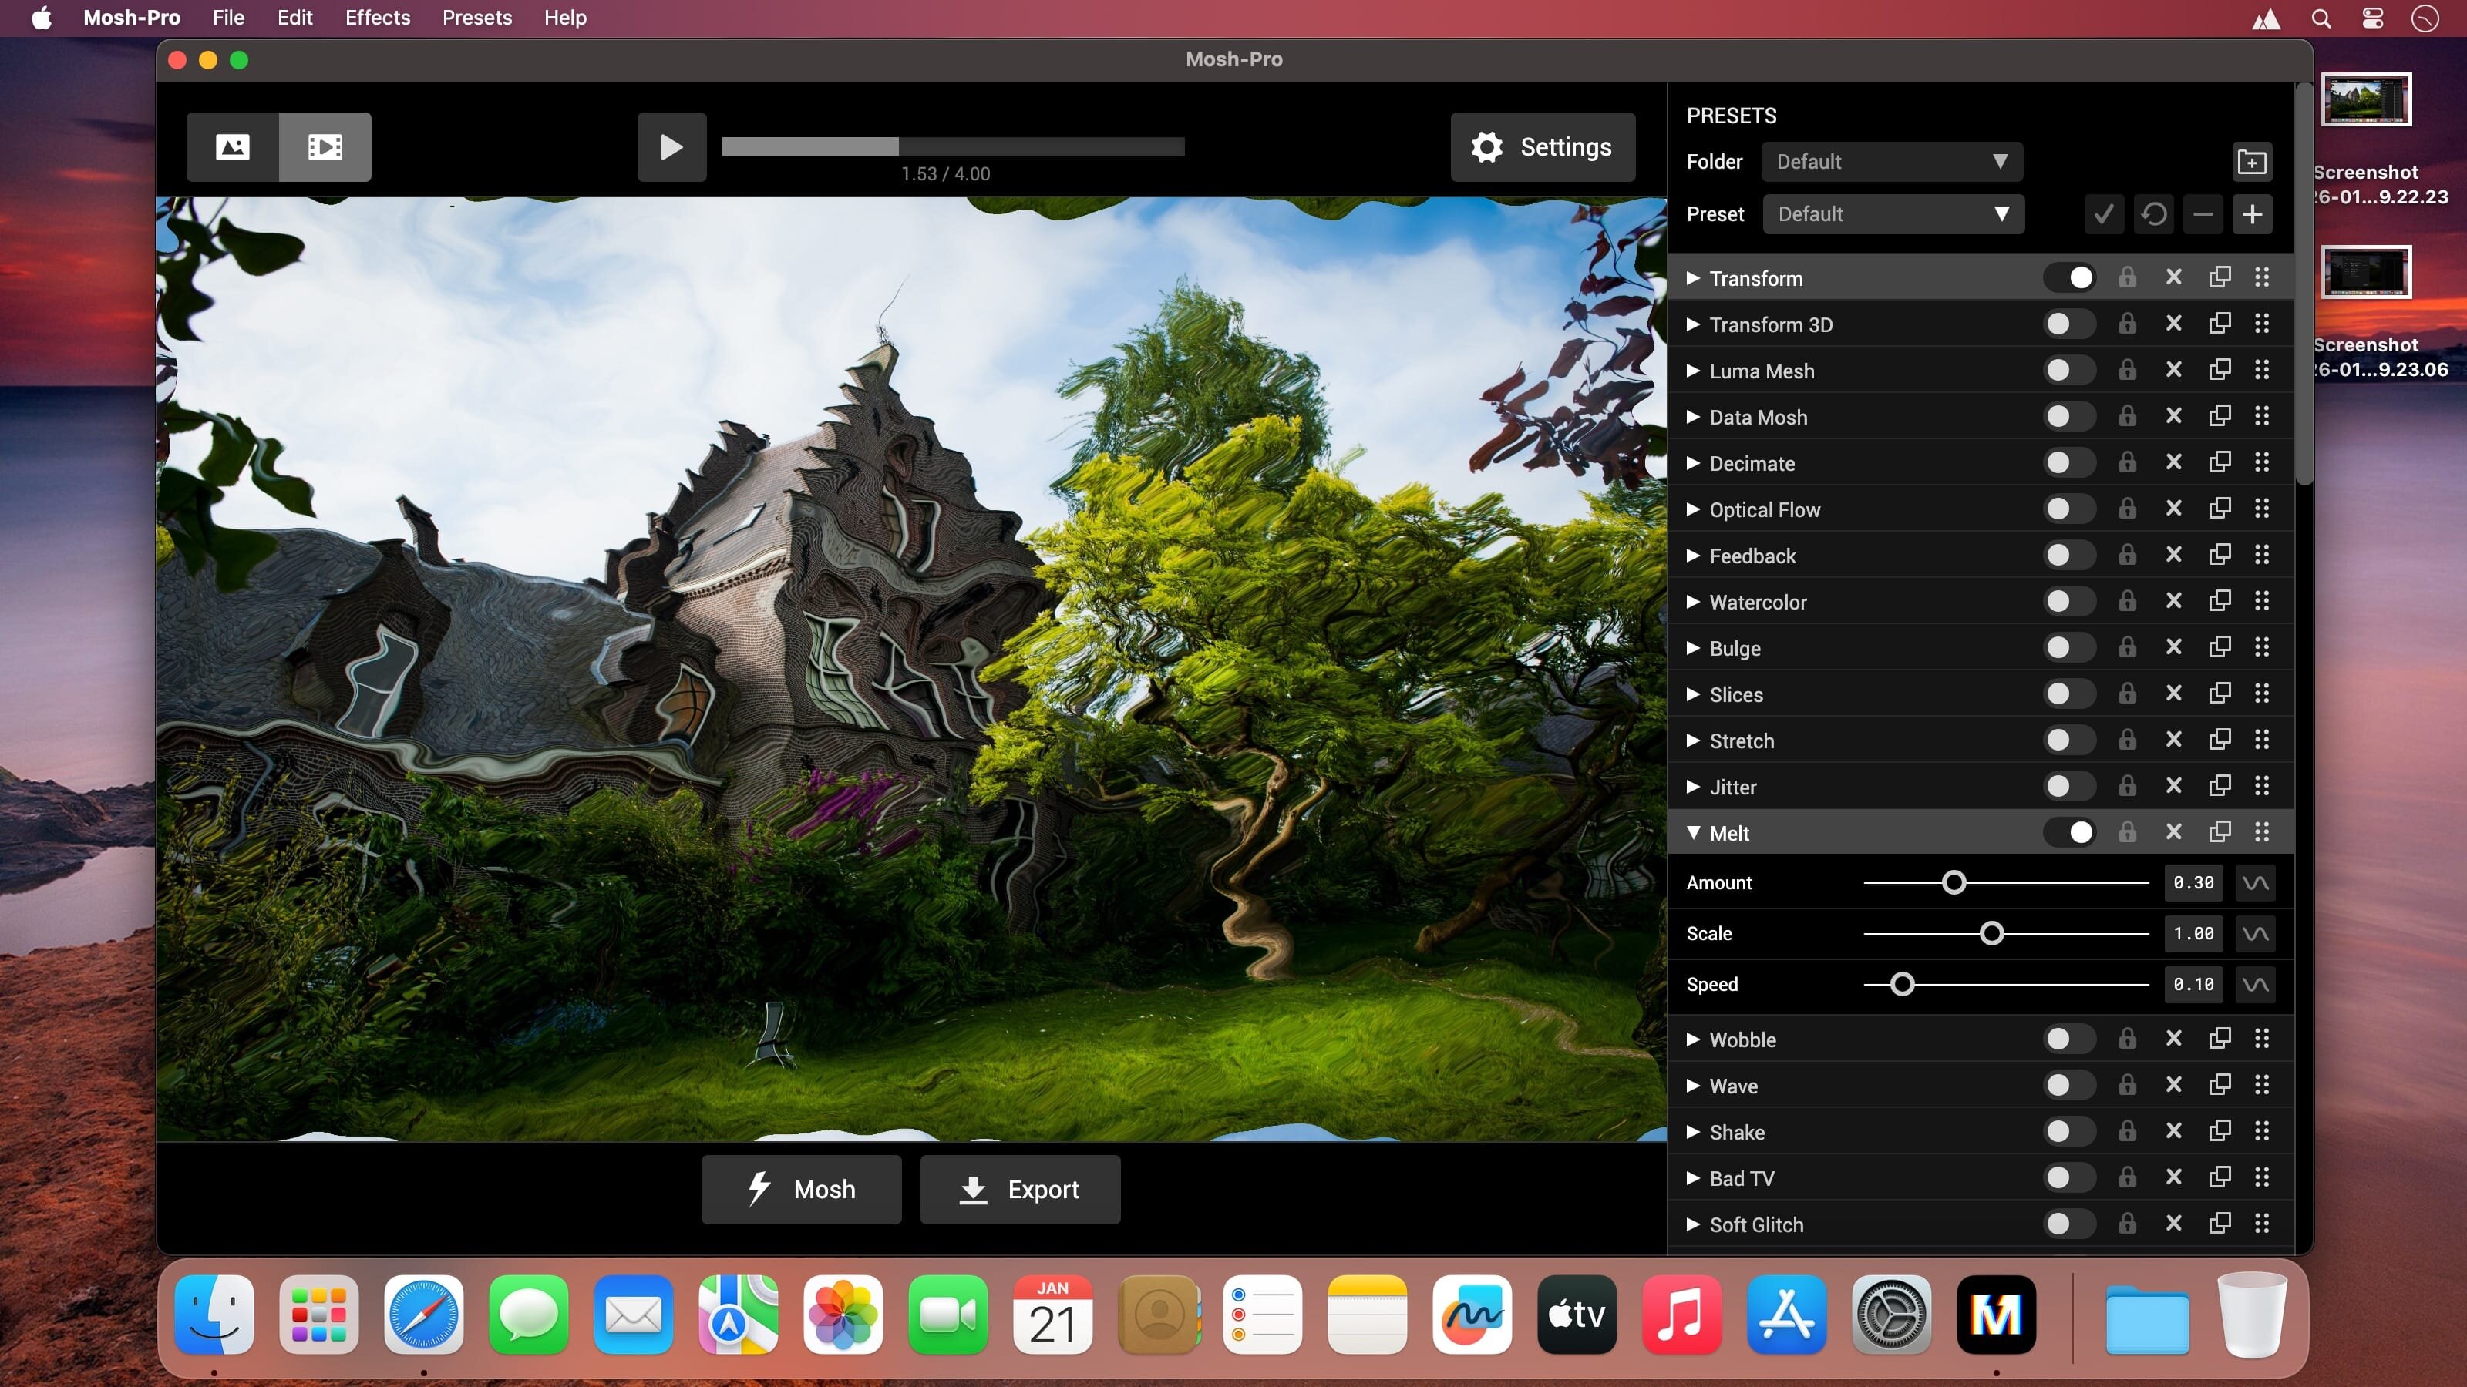This screenshot has width=2467, height=1387.
Task: Open the Effects menu
Action: 377,18
